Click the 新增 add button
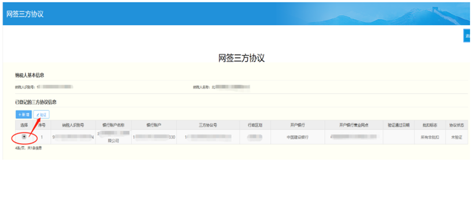The width and height of the screenshot is (473, 215). pos(24,114)
